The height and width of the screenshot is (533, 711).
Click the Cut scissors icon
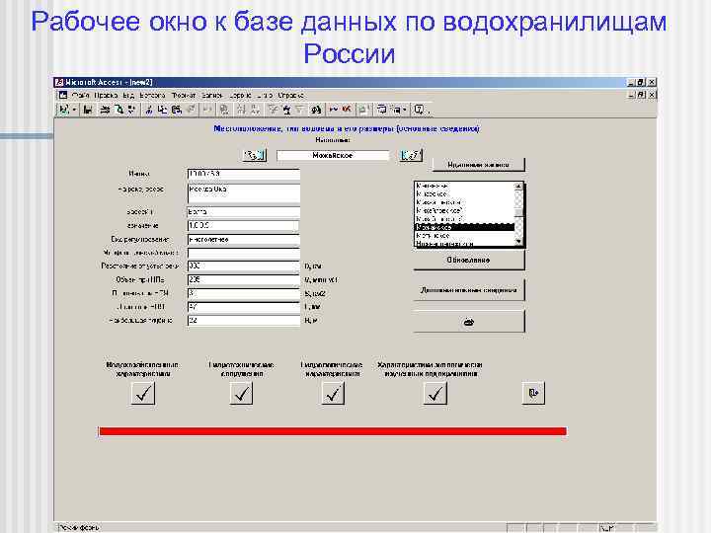pyautogui.click(x=148, y=110)
